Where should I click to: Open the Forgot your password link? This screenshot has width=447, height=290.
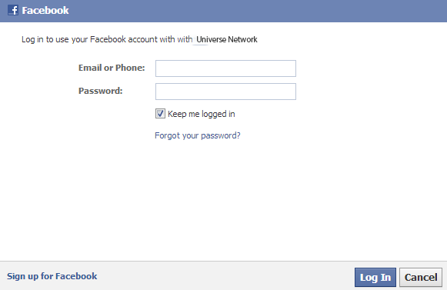pyautogui.click(x=198, y=135)
